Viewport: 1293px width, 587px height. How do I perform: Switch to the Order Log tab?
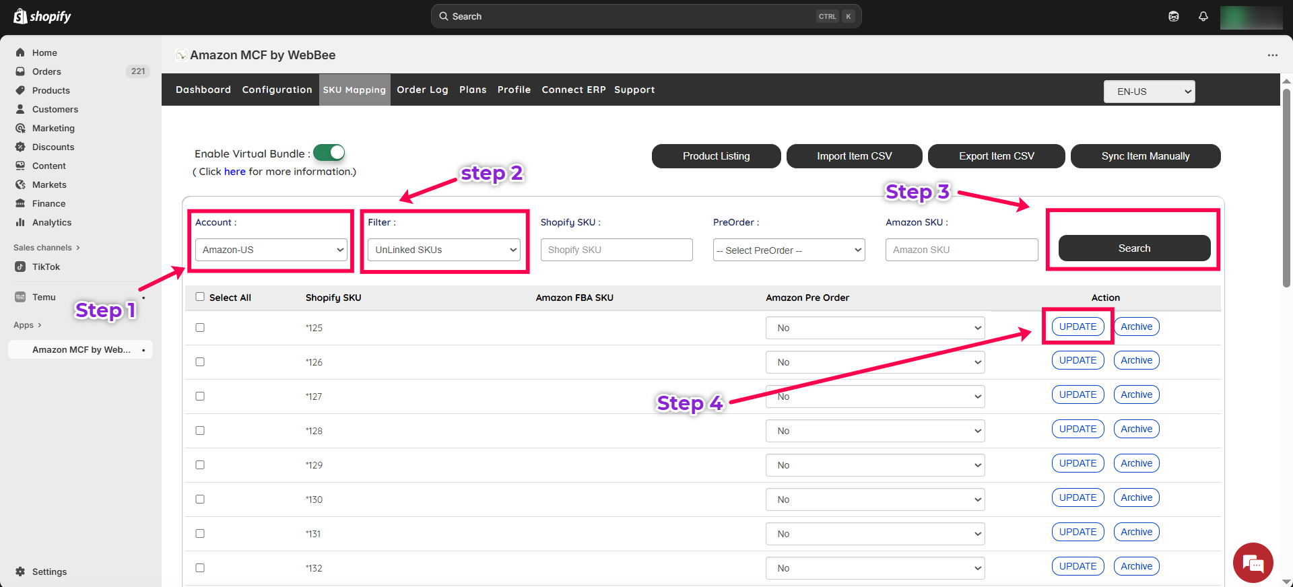[x=422, y=90]
